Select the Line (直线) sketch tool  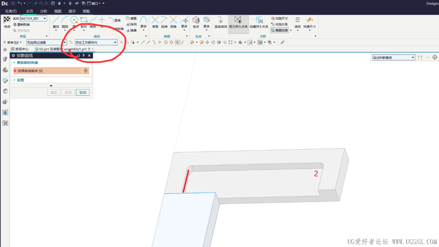pos(56,22)
